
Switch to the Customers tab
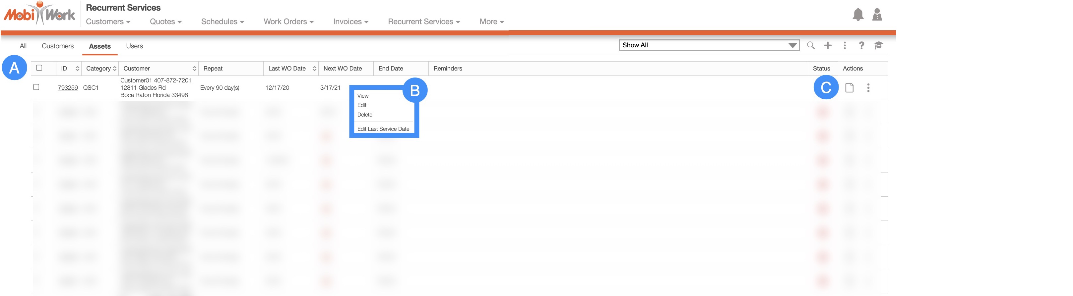[x=57, y=46]
